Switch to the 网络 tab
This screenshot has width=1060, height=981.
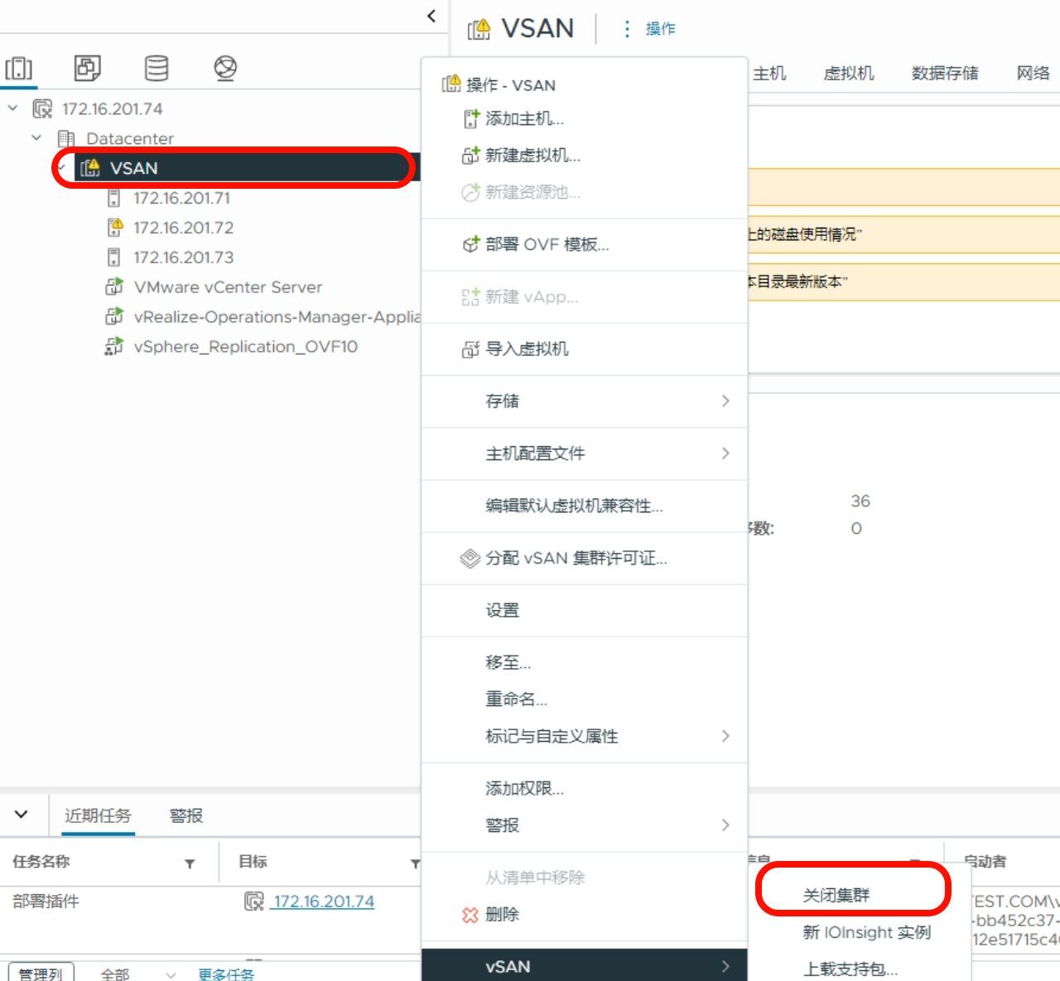tap(1033, 74)
